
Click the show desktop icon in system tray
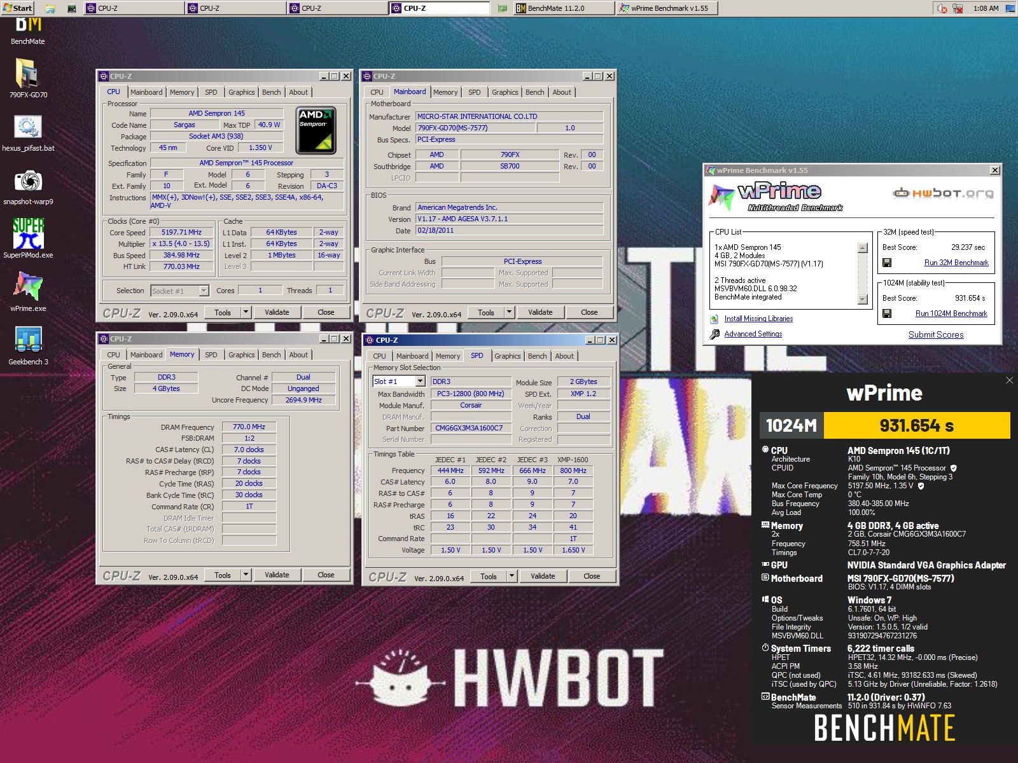[x=1012, y=8]
